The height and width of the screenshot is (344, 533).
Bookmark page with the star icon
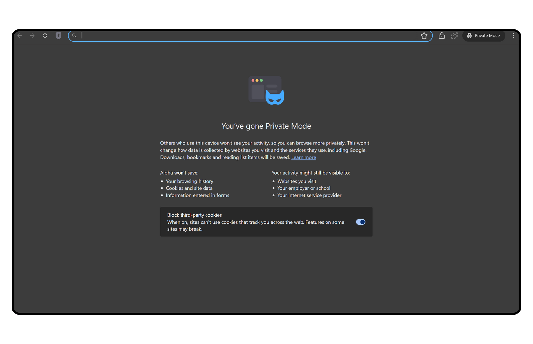click(424, 36)
